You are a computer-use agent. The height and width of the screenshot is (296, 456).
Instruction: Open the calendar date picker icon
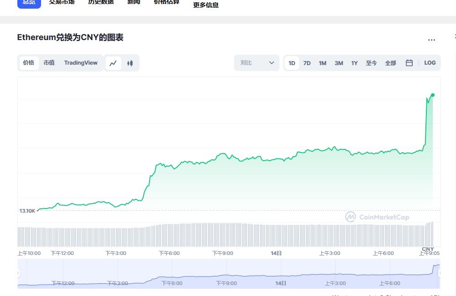coord(409,63)
